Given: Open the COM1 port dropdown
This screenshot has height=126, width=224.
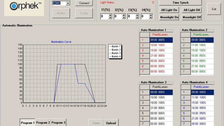Looking at the screenshot, I should coord(68,3).
